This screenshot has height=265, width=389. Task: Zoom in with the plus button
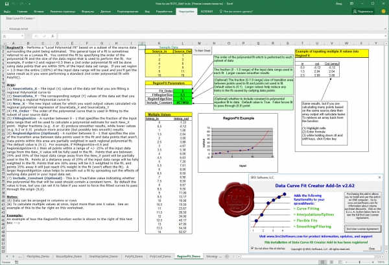(x=373, y=262)
